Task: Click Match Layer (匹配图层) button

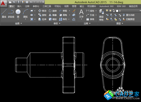Action: click(x=129, y=19)
